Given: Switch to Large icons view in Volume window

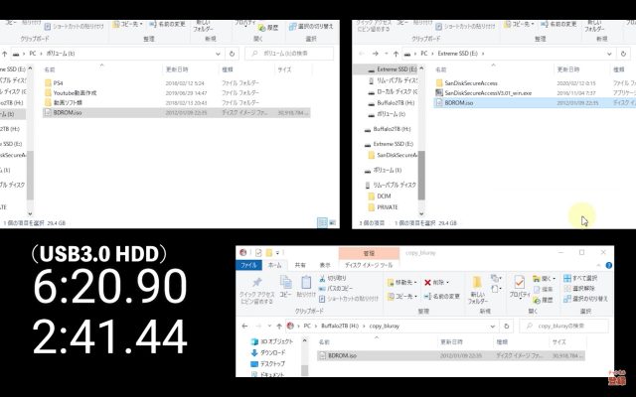Looking at the screenshot, I should (333, 222).
